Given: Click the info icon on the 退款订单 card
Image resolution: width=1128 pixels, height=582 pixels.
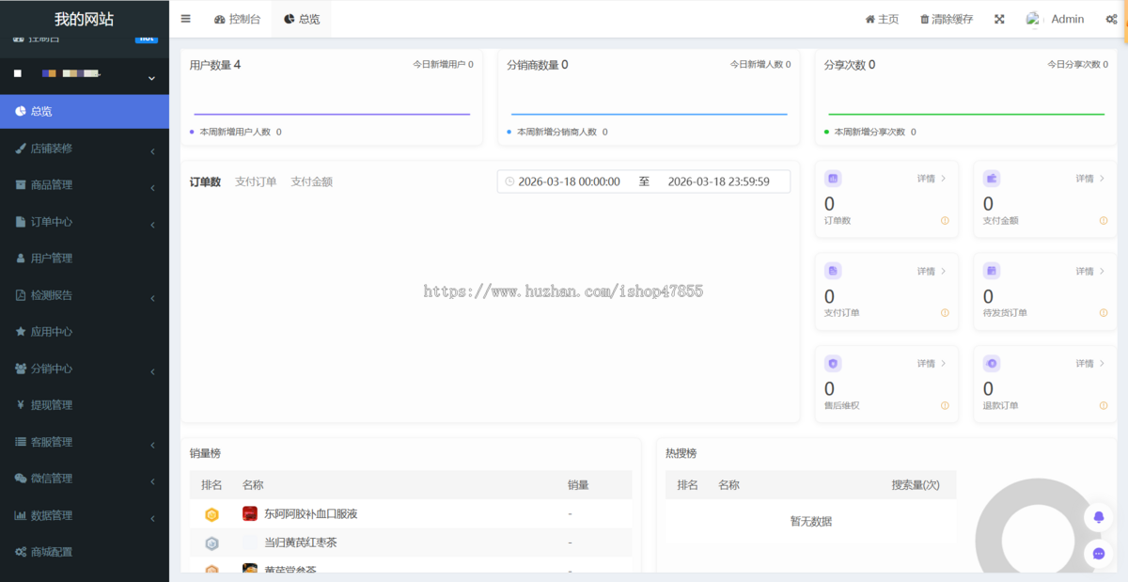Looking at the screenshot, I should click(1104, 406).
